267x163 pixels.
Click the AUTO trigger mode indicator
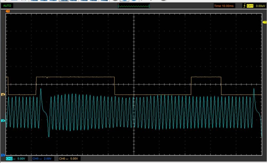[7, 5]
